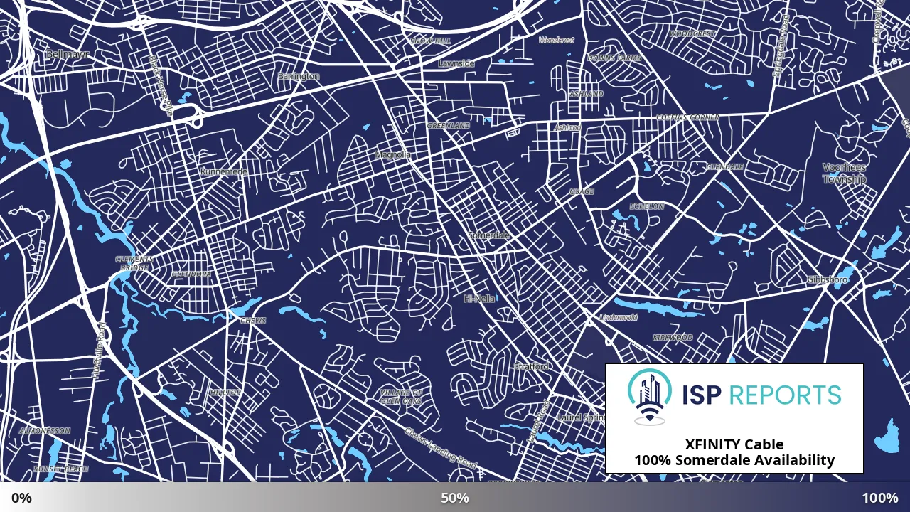
Task: Select the 'XFINITY Cable' caption text
Action: [x=734, y=444]
